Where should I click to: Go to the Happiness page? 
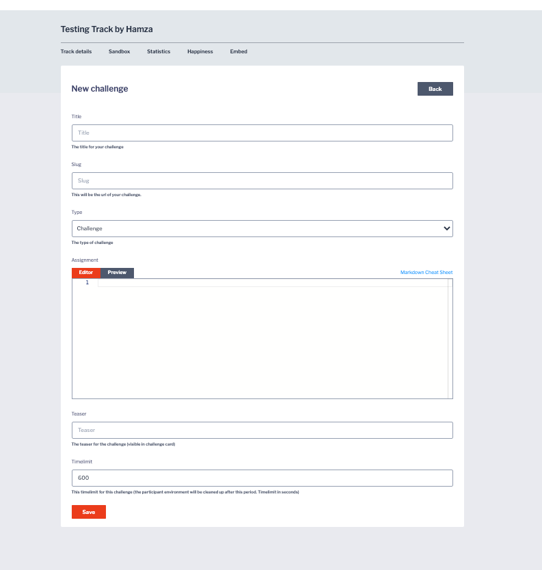[x=200, y=51]
